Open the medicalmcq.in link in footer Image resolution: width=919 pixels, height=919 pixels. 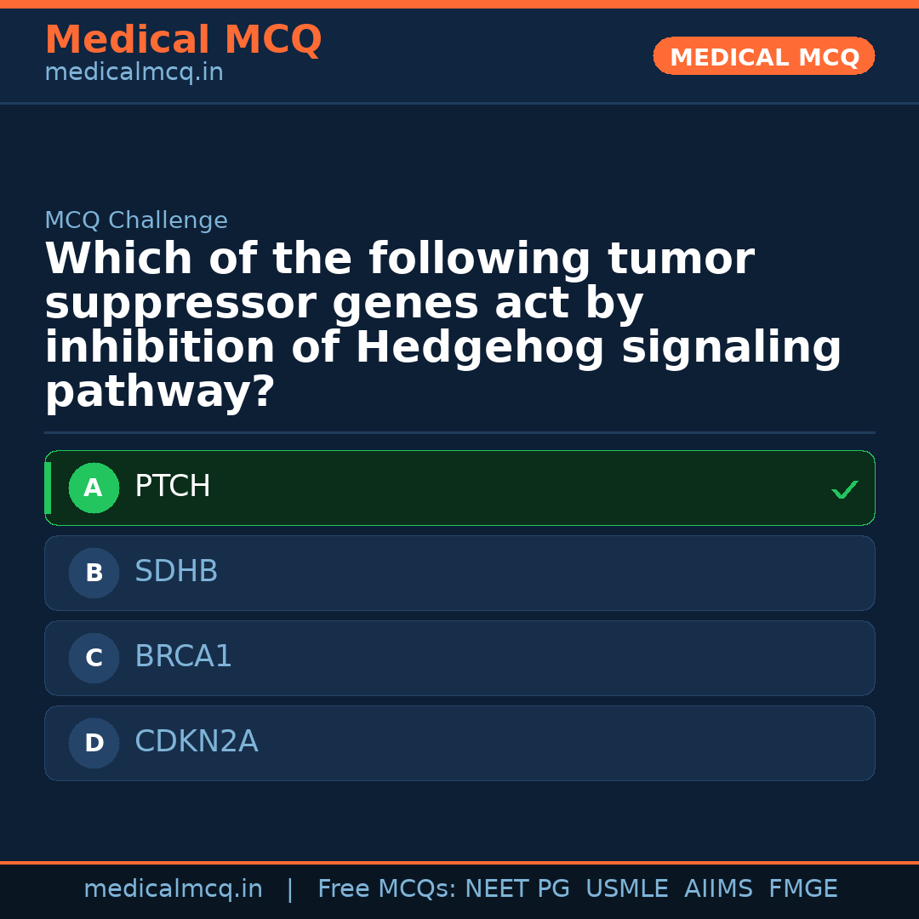[x=173, y=889]
